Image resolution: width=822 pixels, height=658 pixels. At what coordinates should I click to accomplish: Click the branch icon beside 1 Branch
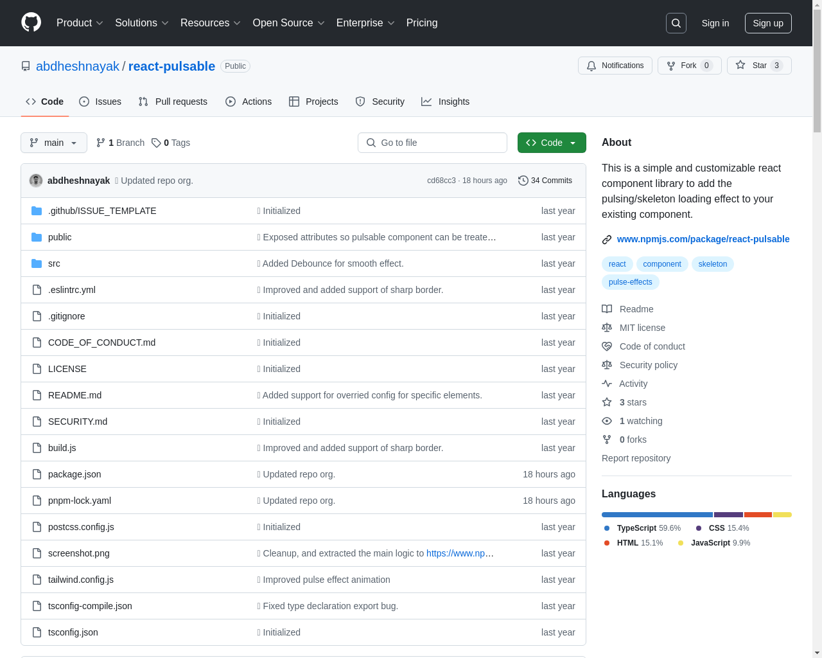click(101, 143)
